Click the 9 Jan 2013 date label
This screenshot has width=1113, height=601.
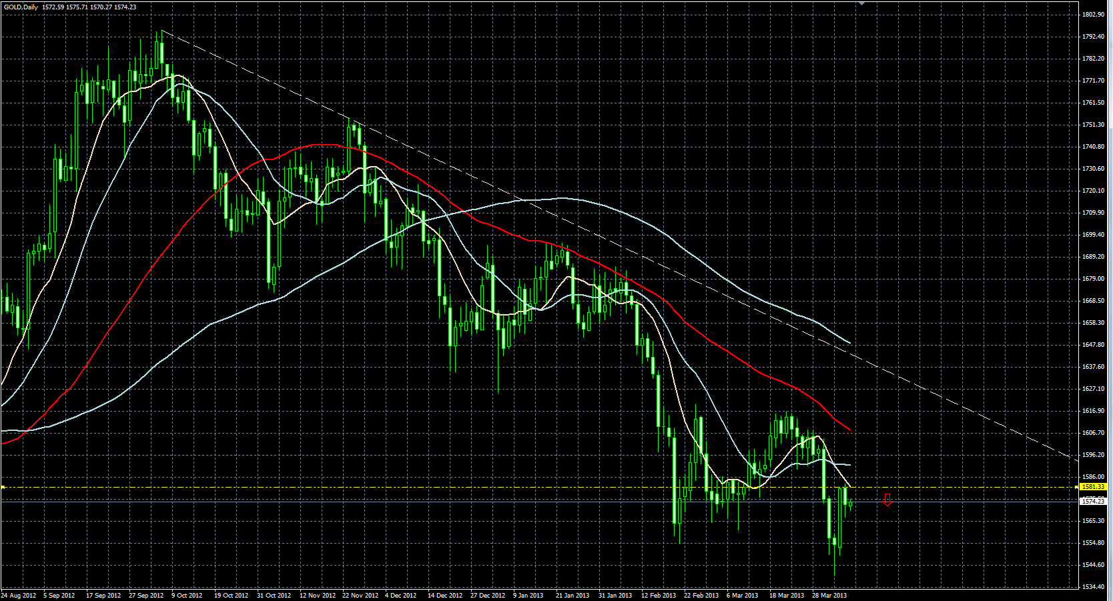tap(528, 595)
